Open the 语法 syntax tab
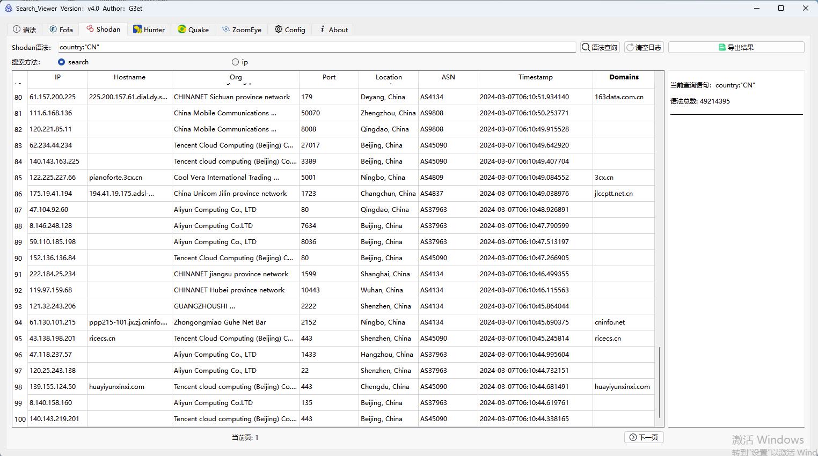The height and width of the screenshot is (456, 818). coord(25,30)
